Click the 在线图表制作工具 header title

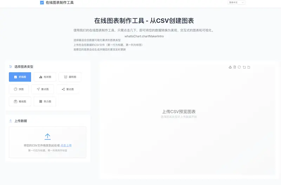[60, 2]
